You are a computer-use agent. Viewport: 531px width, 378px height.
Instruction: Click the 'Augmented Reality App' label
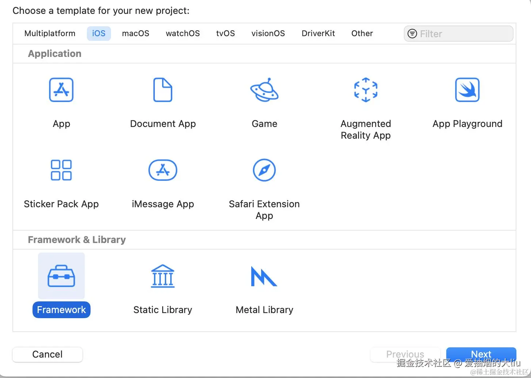[366, 130]
